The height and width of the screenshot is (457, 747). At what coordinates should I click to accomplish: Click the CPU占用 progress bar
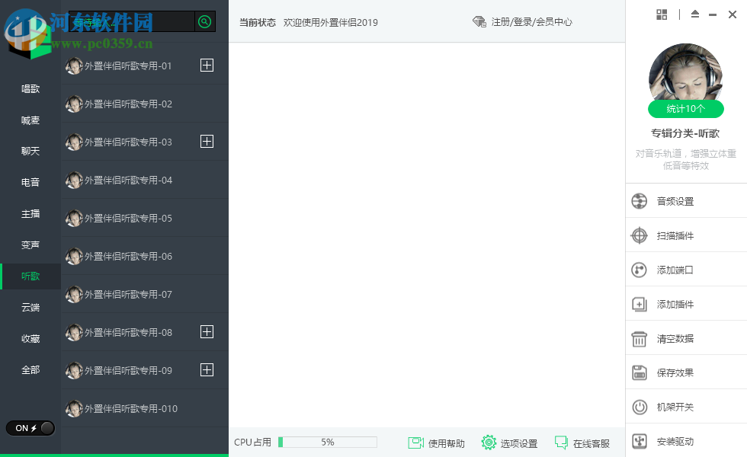(x=328, y=441)
